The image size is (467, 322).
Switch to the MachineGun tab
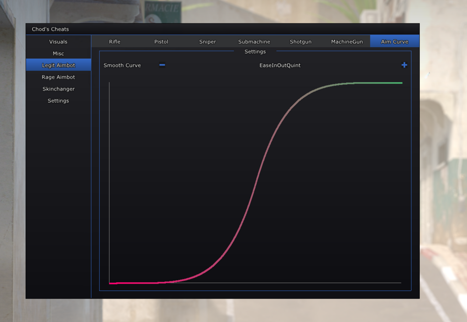coord(347,42)
